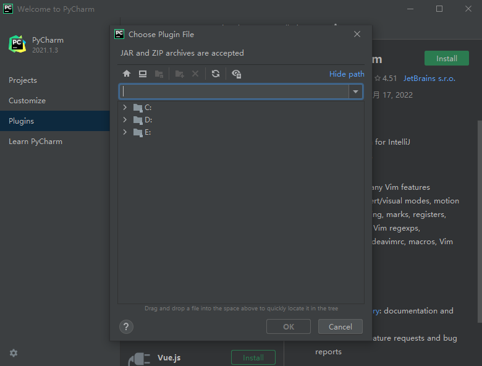This screenshot has height=366, width=482.
Task: Switch to the Customize section
Action: click(27, 101)
